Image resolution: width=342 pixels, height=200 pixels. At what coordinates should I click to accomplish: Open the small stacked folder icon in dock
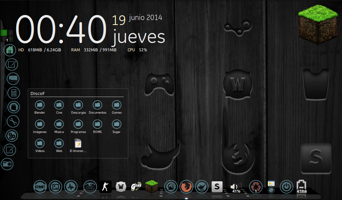click(x=271, y=184)
